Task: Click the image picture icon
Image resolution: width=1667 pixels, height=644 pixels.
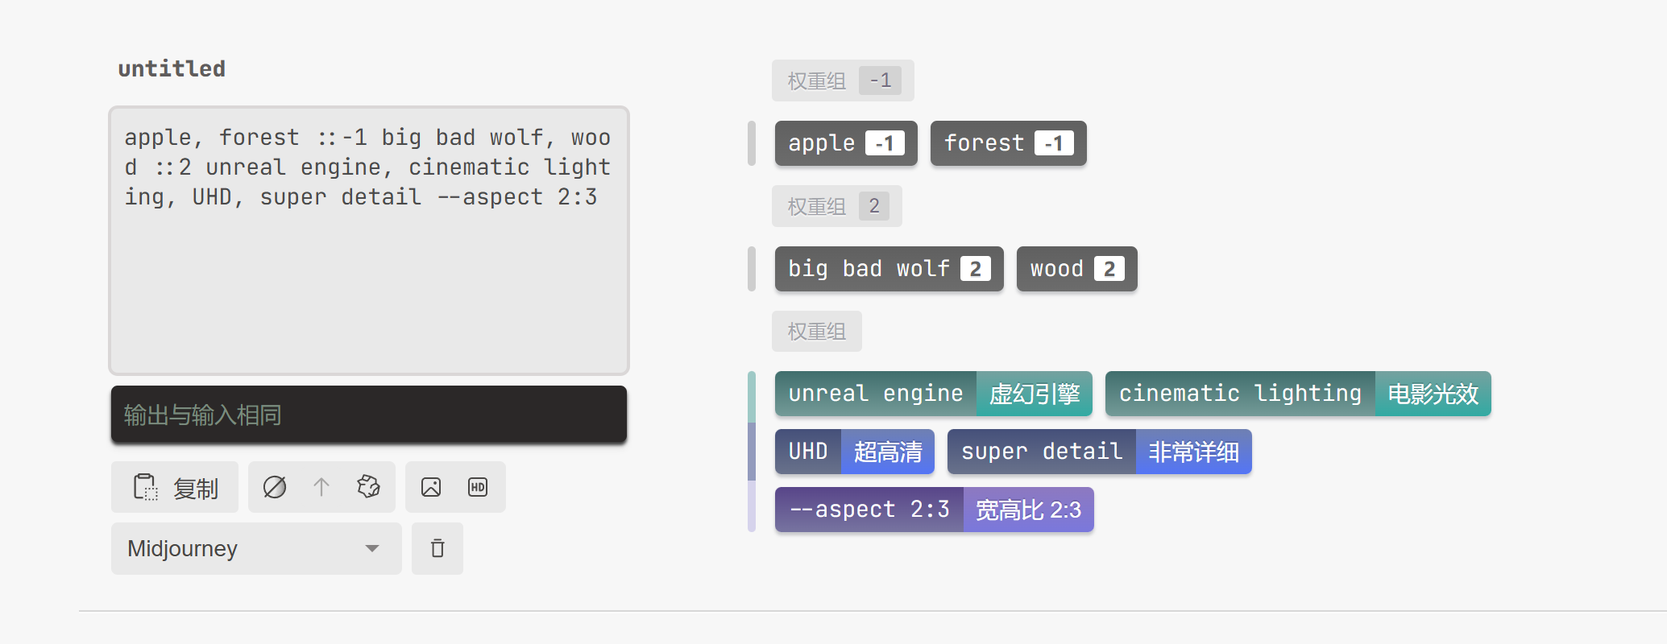Action: [x=431, y=487]
